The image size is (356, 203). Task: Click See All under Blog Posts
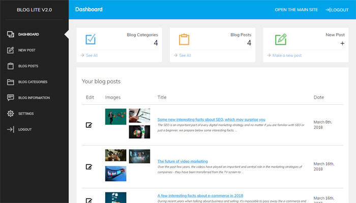(185, 55)
